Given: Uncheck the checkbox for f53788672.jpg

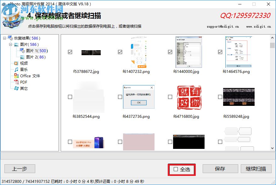Looking at the screenshot, I should (70, 52).
